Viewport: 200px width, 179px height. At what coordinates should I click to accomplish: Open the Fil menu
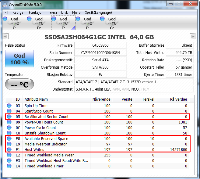point(6,13)
